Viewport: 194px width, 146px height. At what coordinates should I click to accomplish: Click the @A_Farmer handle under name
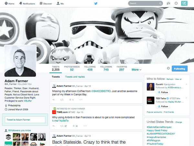tap(11, 84)
